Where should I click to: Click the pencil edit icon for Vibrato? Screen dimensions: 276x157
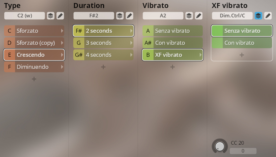point(198,16)
